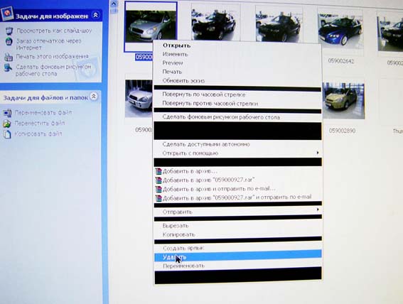The height and width of the screenshot is (304, 403).
Task: Click the slideshow icon beside Просмотреть как слайд-шоу
Action: click(9, 31)
